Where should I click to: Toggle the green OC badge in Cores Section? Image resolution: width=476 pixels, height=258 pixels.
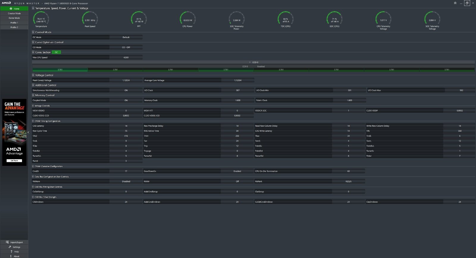click(x=56, y=52)
